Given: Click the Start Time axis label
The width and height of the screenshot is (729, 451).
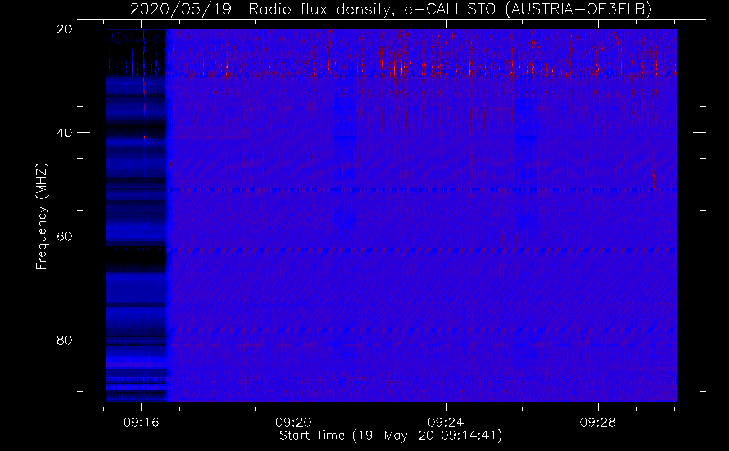Looking at the screenshot, I should [391, 436].
